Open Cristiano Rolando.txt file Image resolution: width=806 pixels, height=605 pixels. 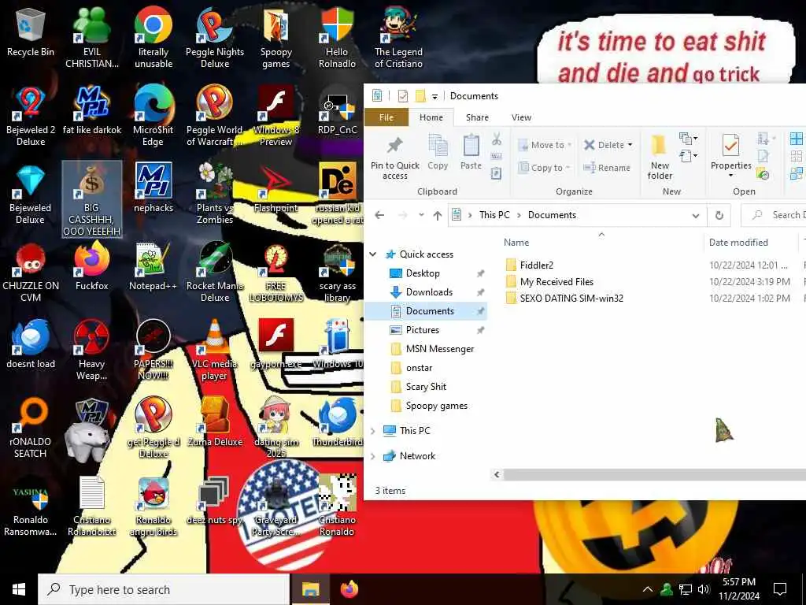[91, 507]
